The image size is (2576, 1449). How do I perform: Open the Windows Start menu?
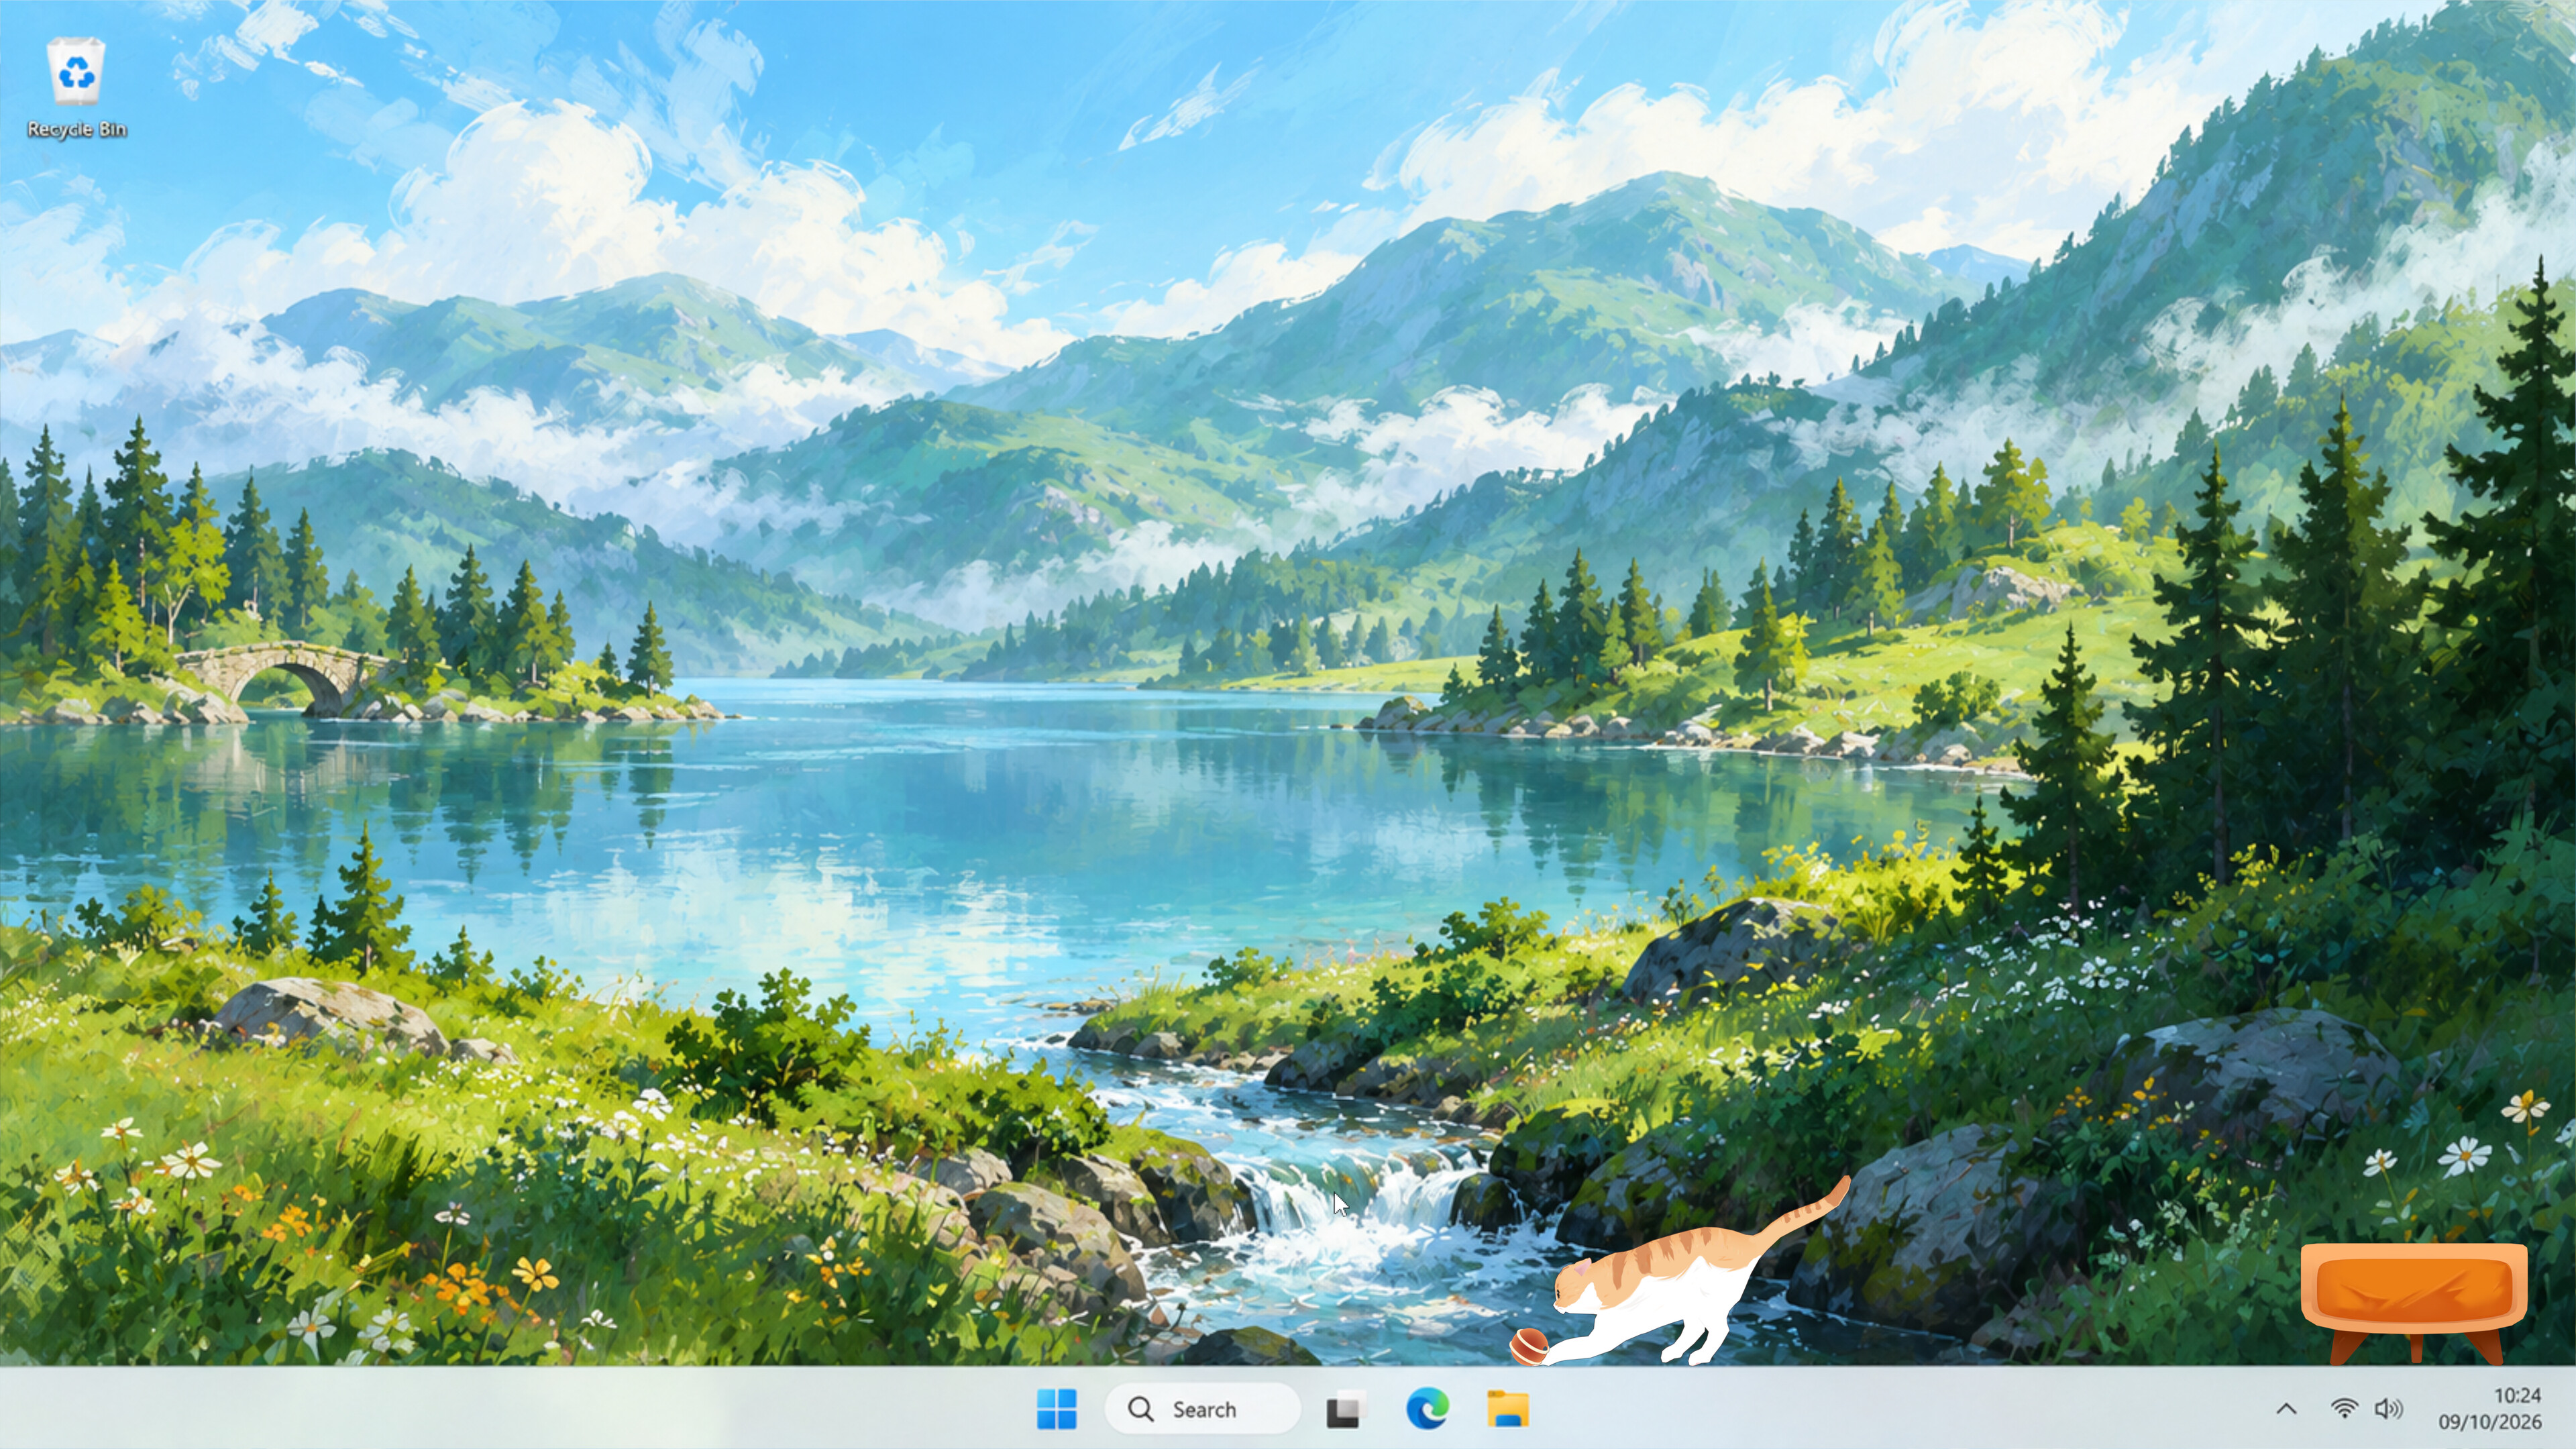coord(1057,1409)
